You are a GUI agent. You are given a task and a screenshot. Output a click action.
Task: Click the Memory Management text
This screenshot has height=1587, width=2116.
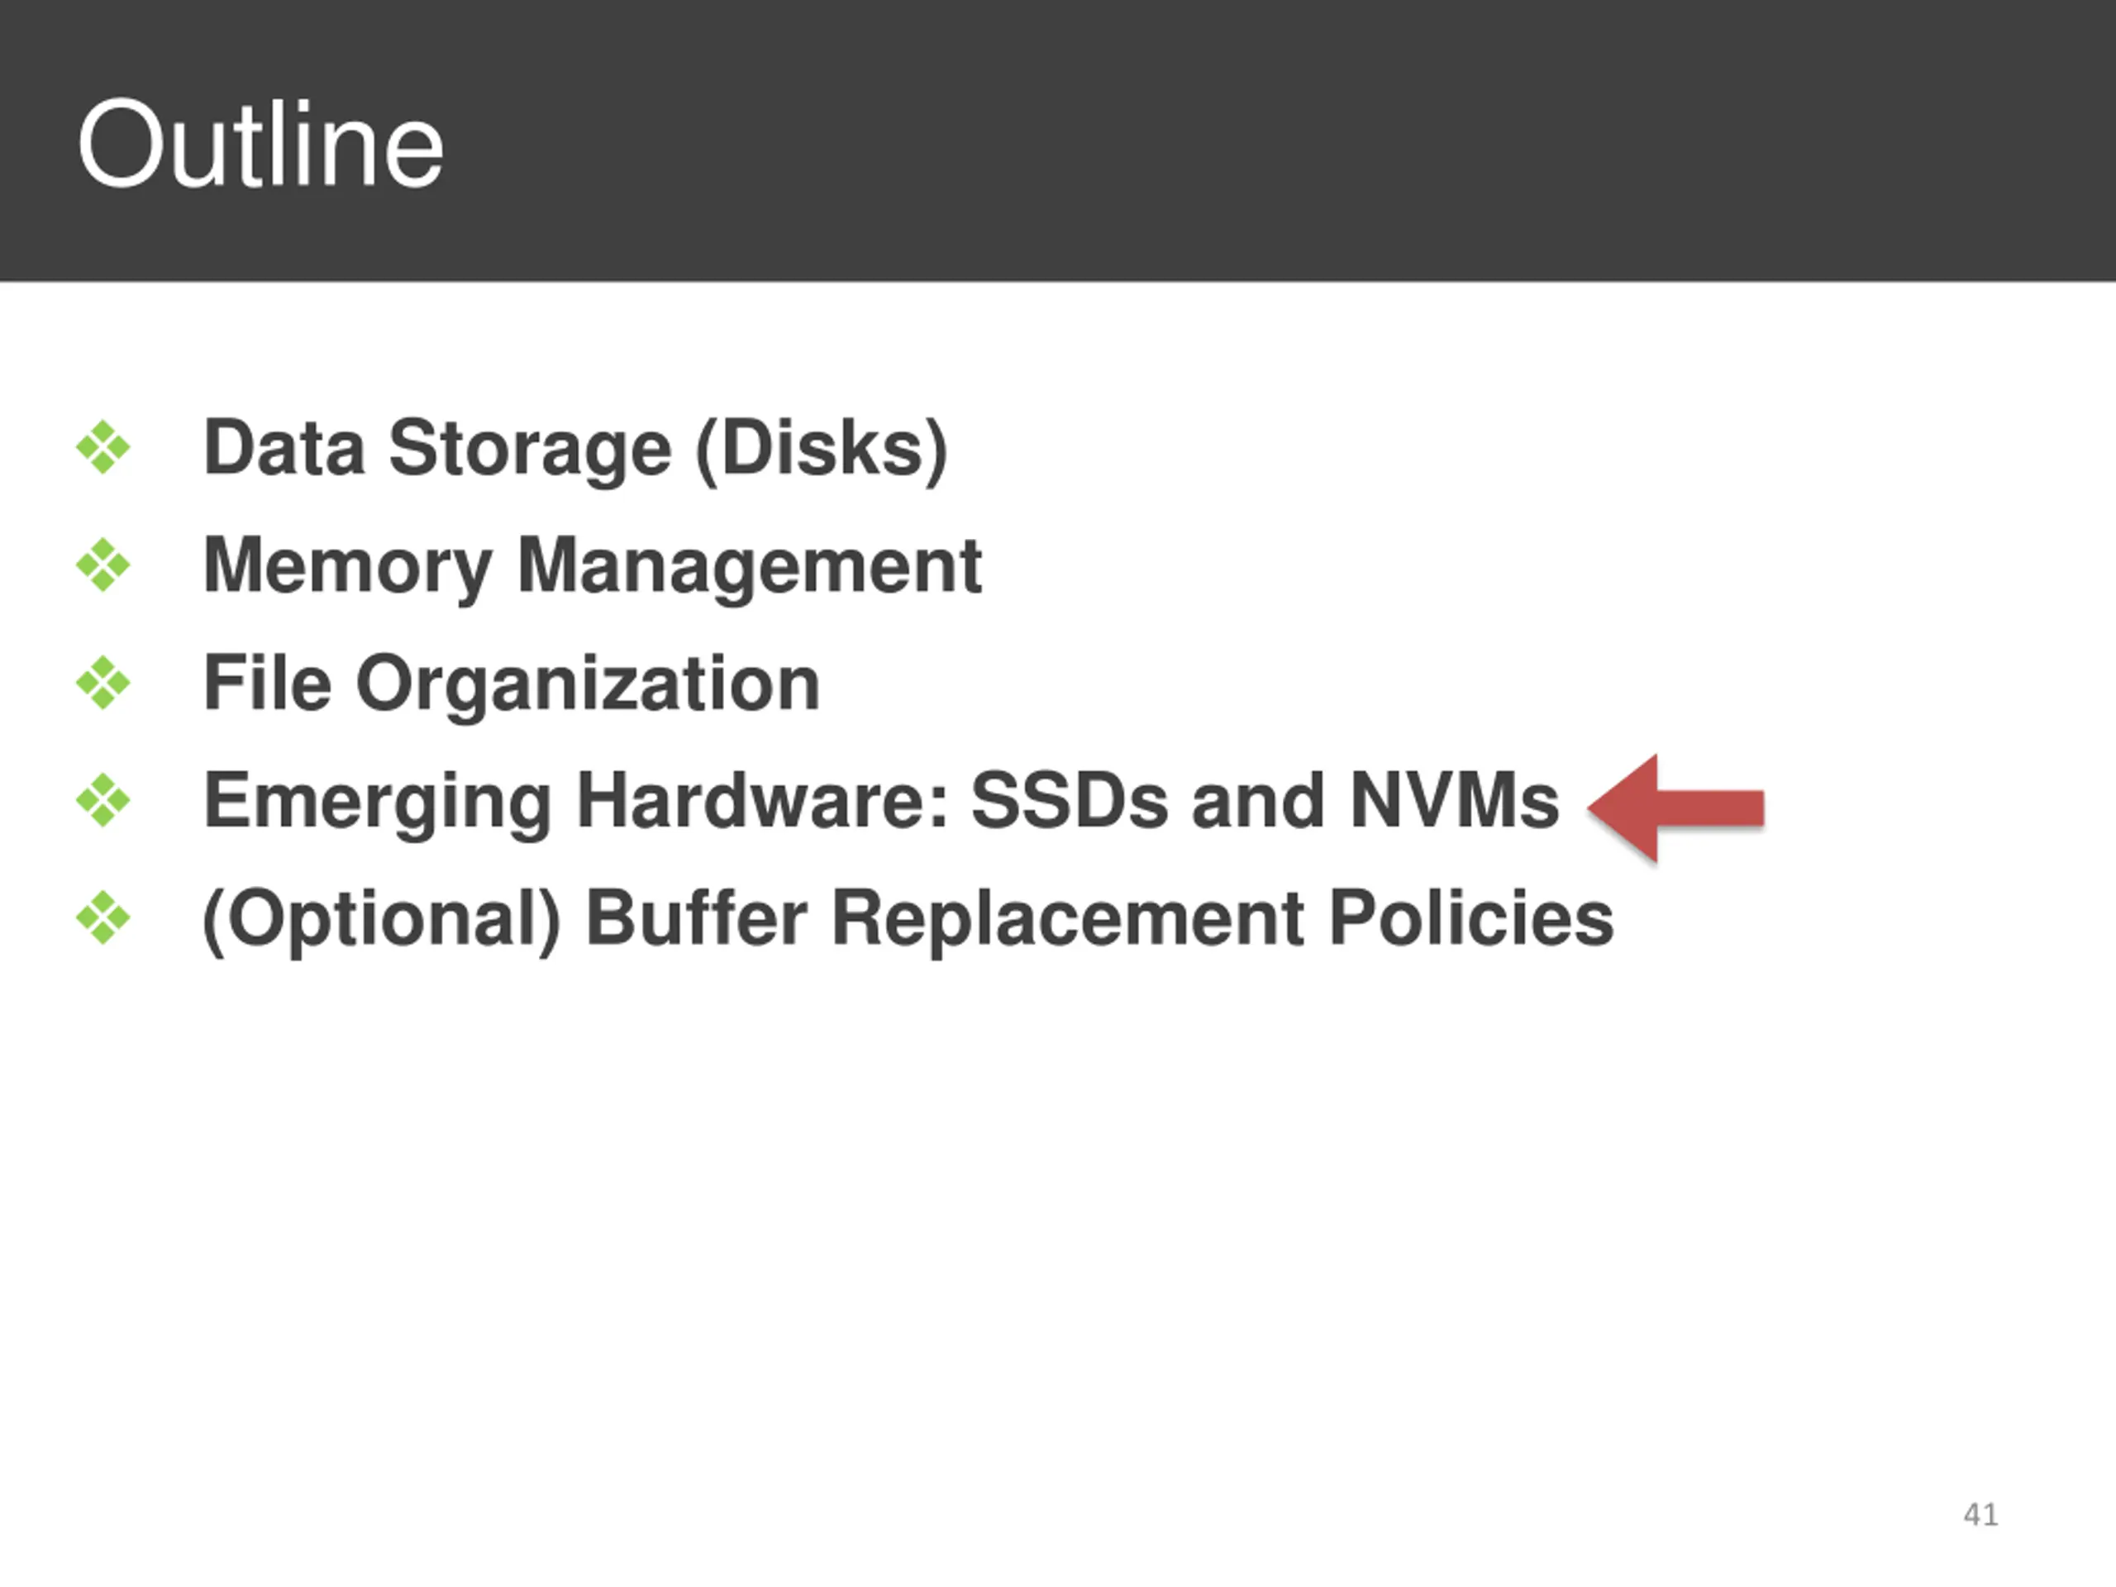tap(592, 566)
